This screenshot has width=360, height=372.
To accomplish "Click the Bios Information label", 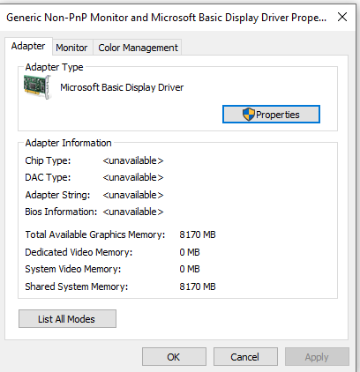I will 61,212.
